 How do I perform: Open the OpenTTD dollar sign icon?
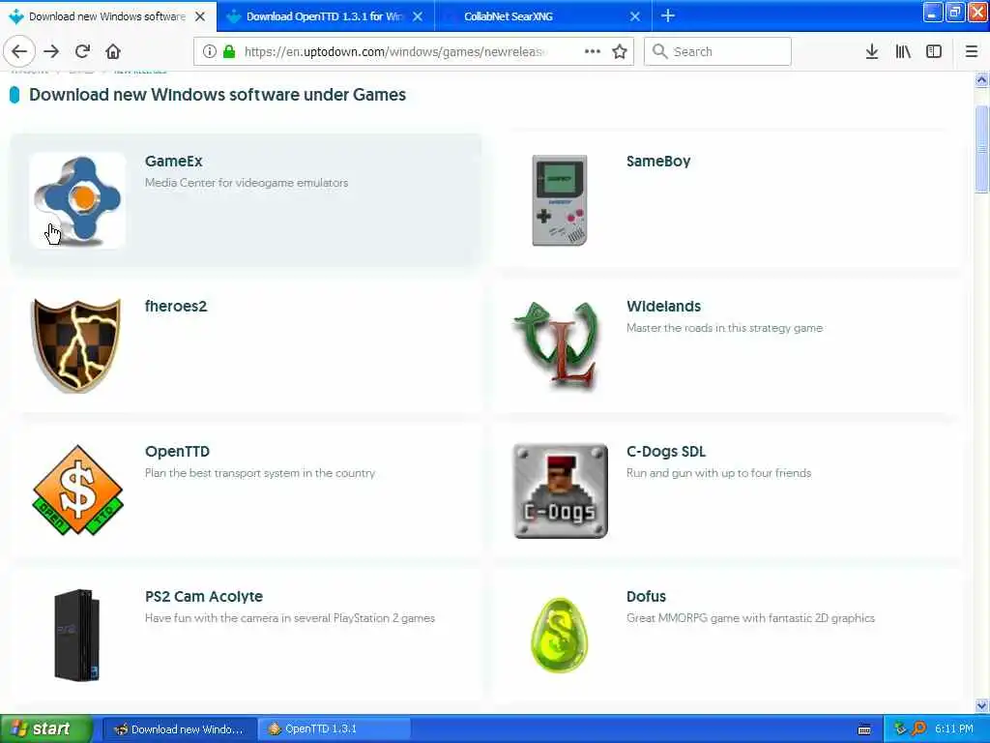[x=77, y=490]
